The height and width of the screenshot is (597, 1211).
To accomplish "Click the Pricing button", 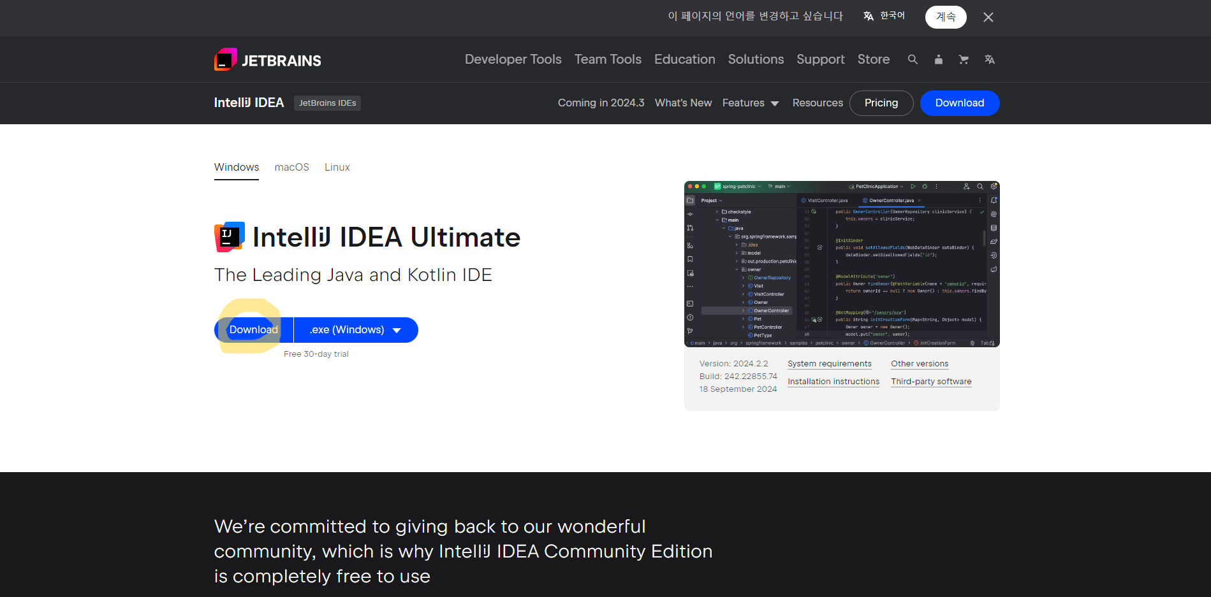I will [x=881, y=103].
